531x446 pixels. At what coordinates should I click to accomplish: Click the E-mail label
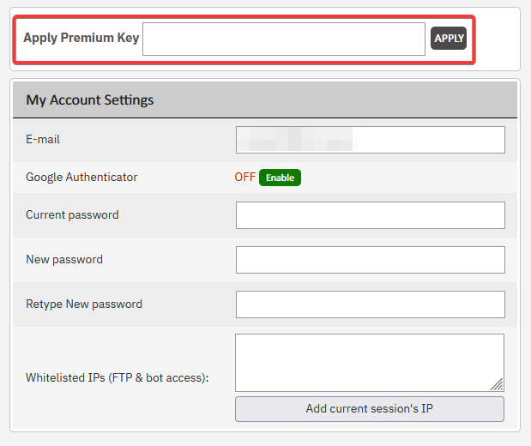43,139
